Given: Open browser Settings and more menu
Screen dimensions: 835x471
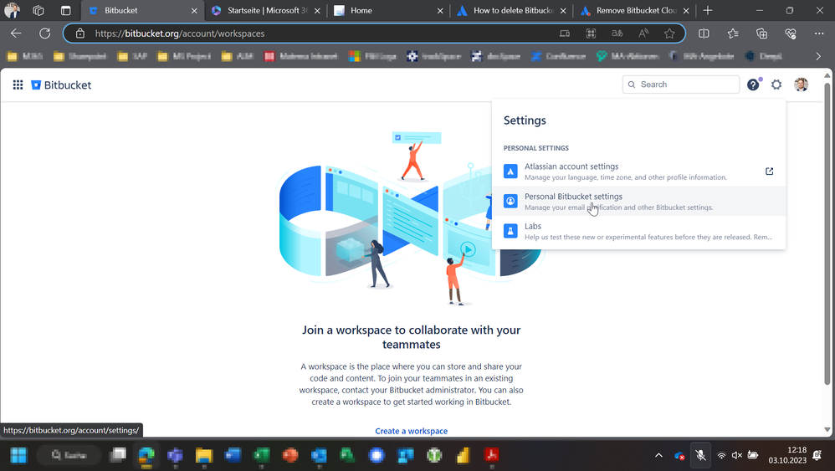Looking at the screenshot, I should (819, 33).
